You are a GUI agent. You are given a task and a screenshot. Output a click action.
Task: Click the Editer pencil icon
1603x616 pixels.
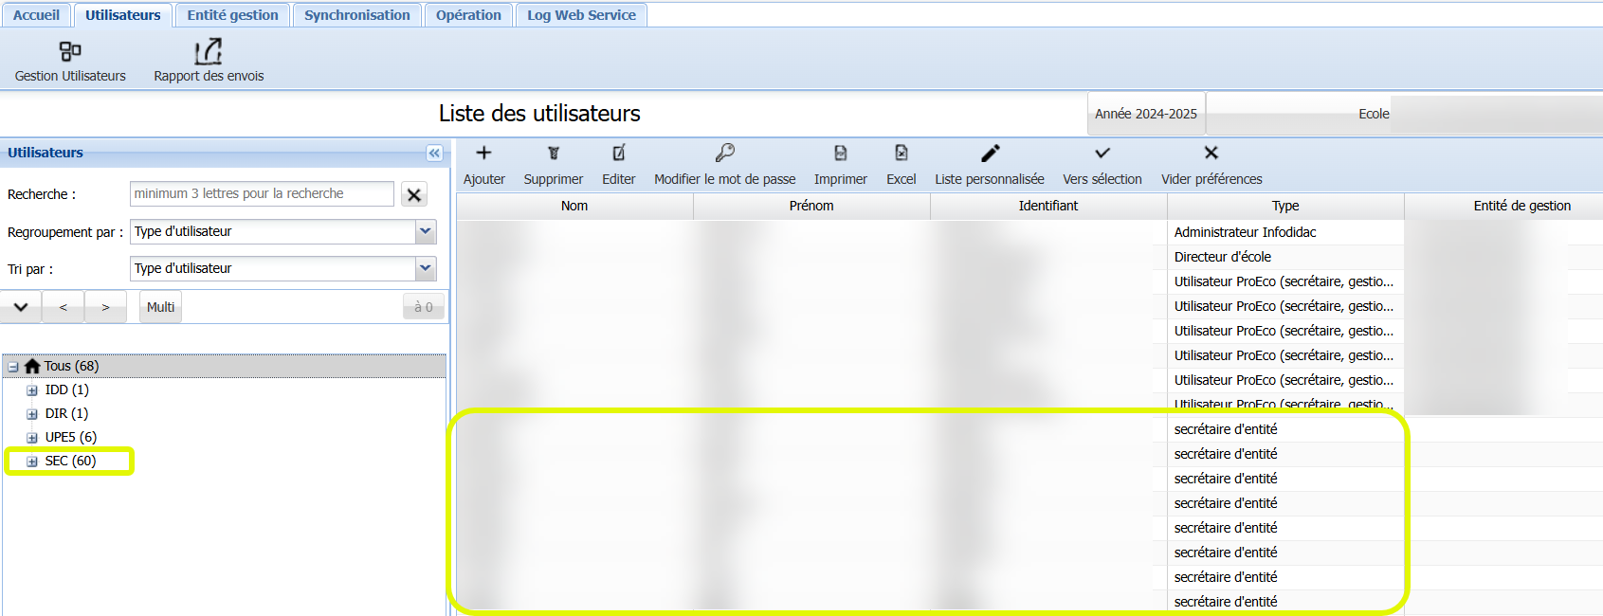pos(619,154)
